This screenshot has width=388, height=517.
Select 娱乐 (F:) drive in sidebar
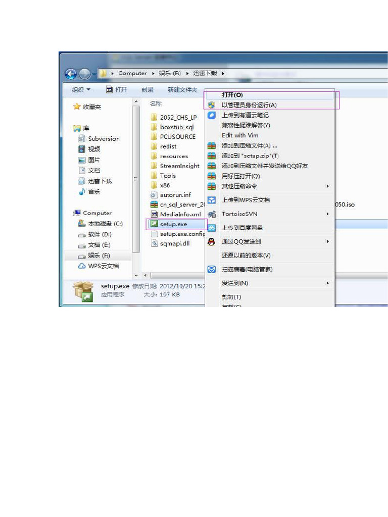[99, 255]
